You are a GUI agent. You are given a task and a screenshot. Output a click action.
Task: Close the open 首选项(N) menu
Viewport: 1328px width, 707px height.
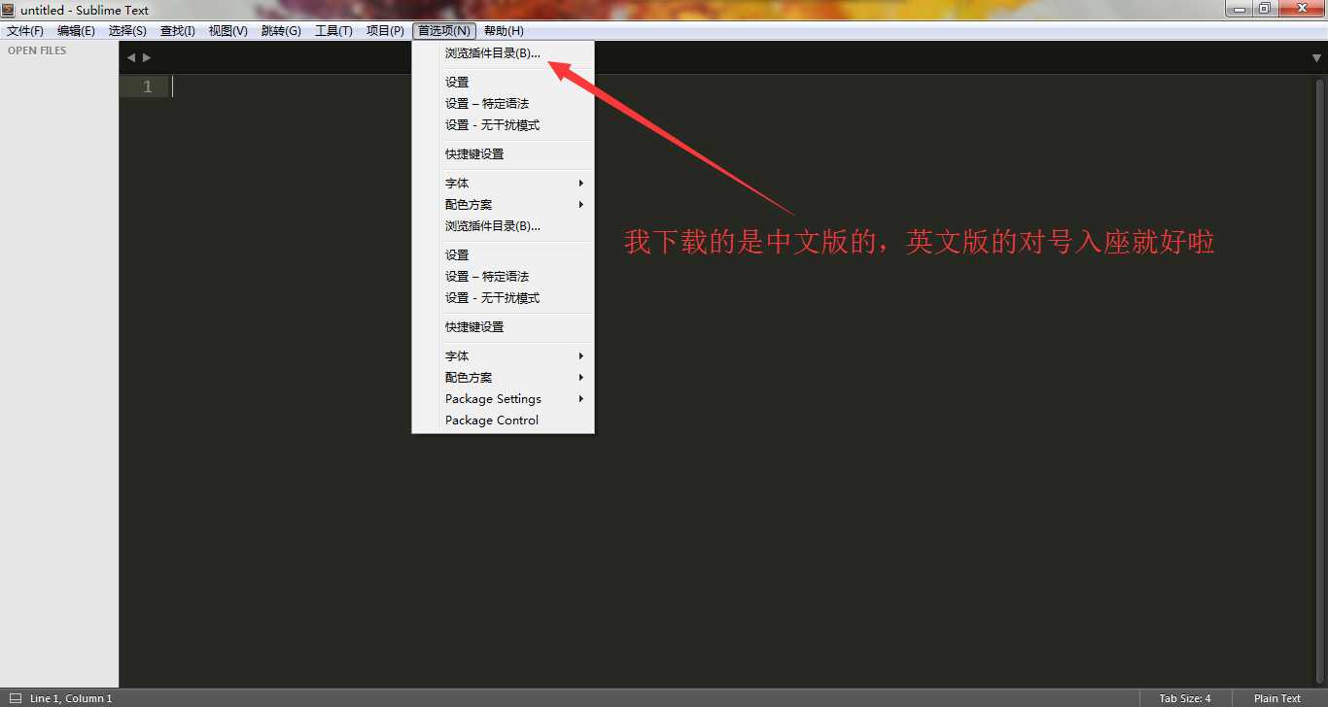click(x=444, y=31)
